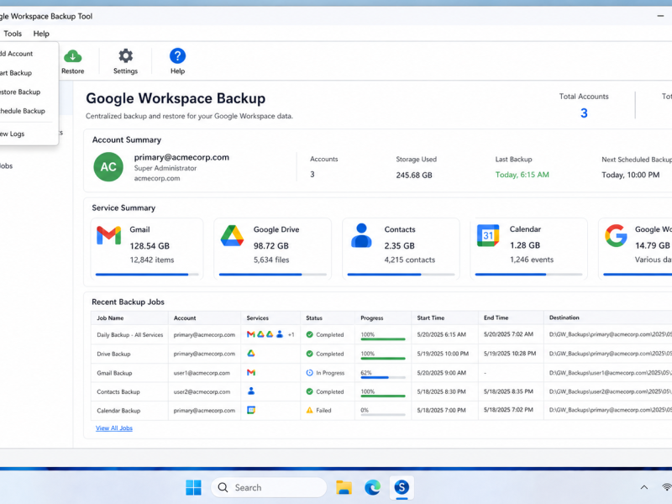This screenshot has width=672, height=504.
Task: Click the green AC account avatar
Action: click(x=108, y=166)
